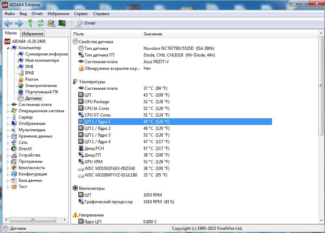Click the Операционная система Windows icon
Viewport: 325px width, 233px height.
tap(14, 111)
